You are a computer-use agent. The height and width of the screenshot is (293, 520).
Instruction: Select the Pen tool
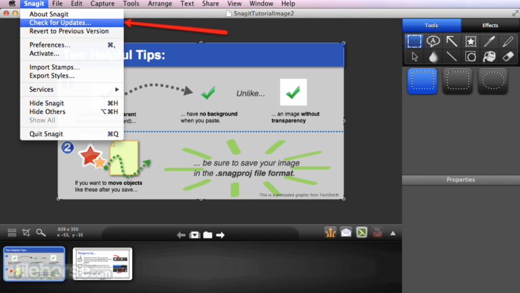tap(489, 41)
